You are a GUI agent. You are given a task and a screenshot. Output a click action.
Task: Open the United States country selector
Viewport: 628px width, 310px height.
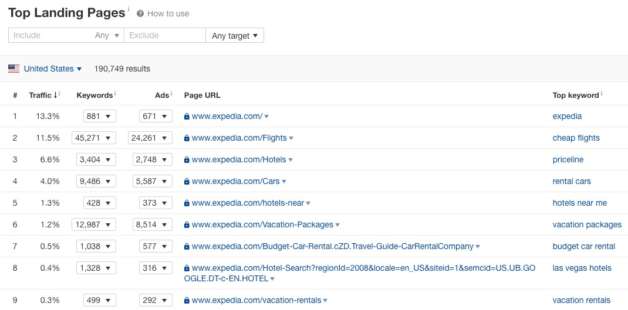click(x=52, y=69)
